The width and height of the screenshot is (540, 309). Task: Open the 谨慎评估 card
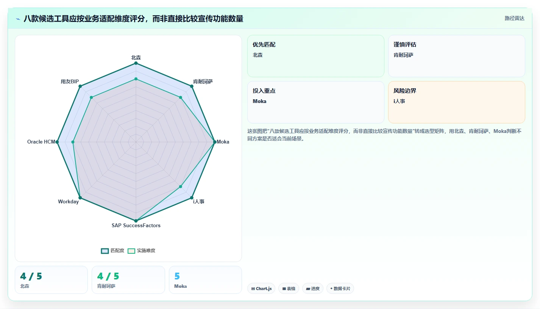457,56
